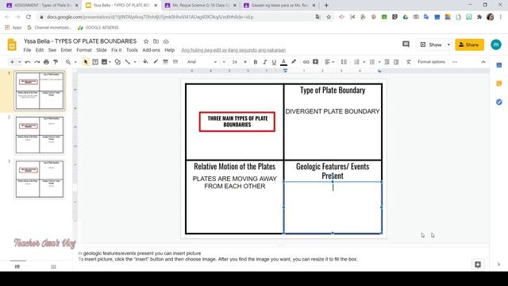
Task: Redo the action in toolbar
Action: (x=37, y=62)
